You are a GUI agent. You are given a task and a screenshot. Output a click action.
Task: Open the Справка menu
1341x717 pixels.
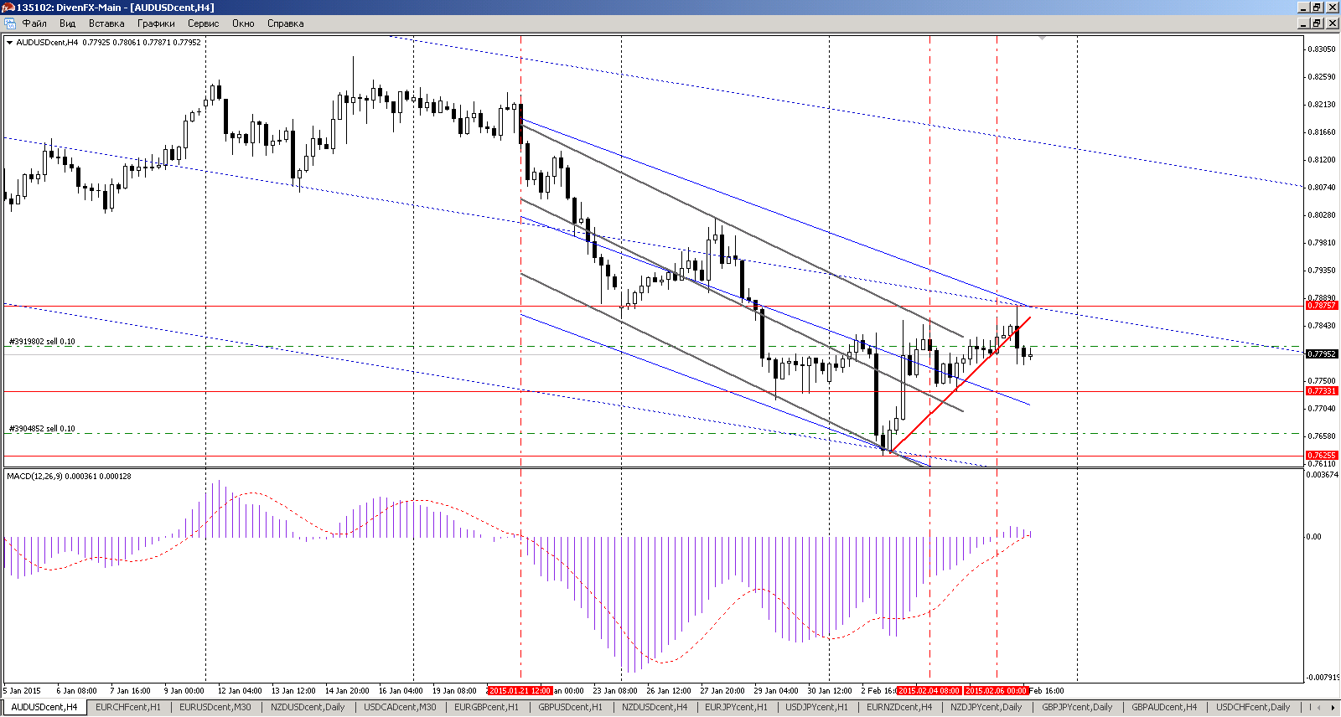[285, 23]
